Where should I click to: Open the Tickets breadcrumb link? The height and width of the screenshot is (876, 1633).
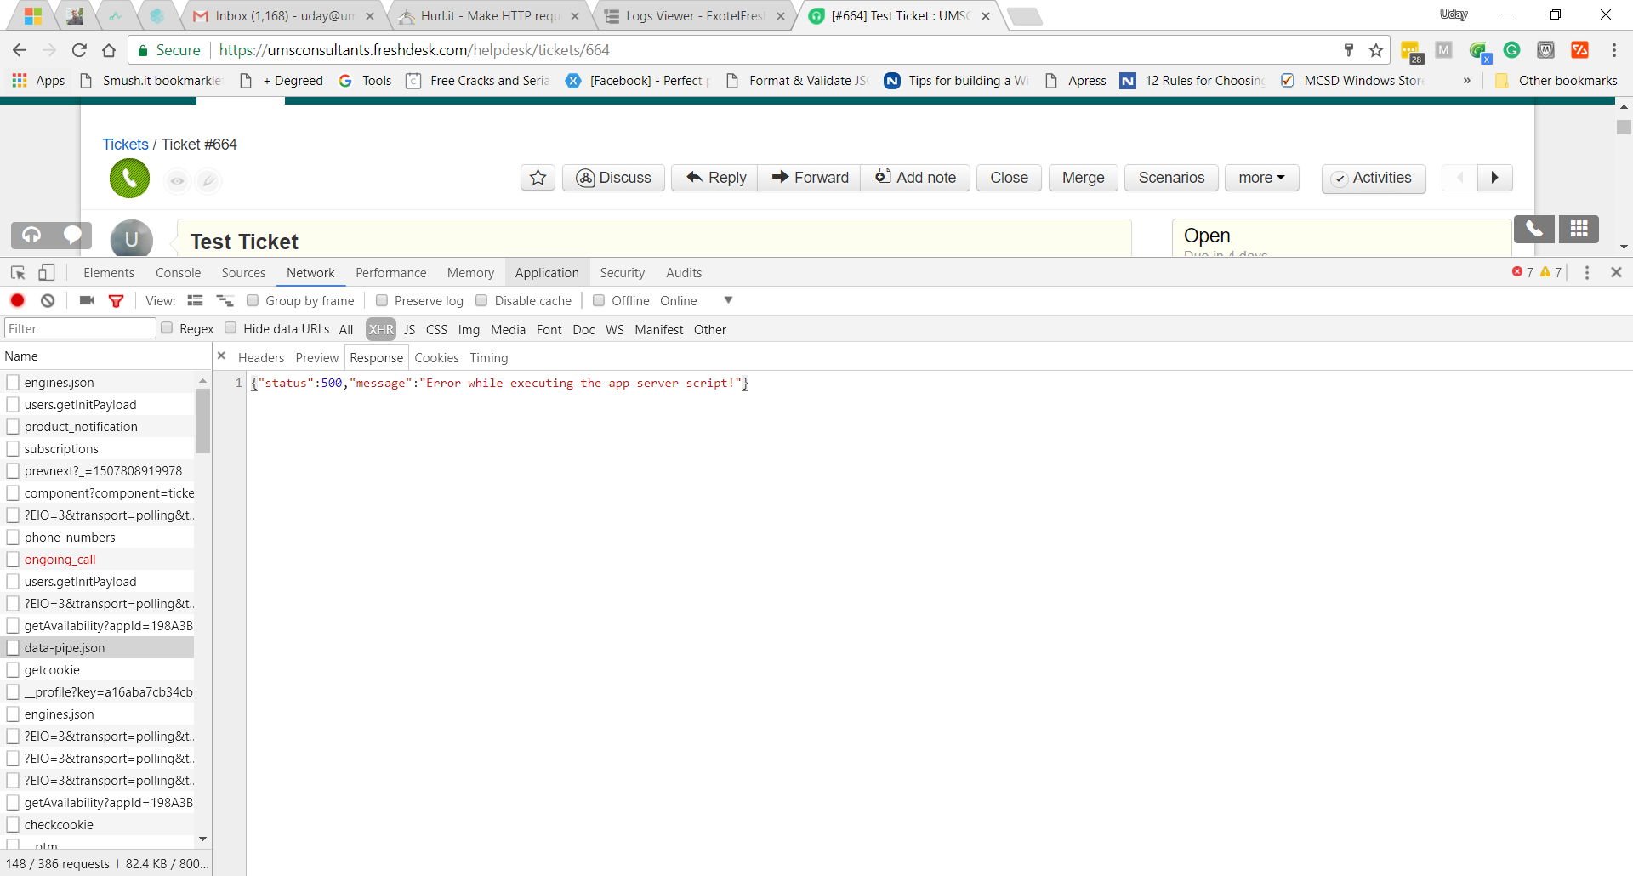pos(125,145)
